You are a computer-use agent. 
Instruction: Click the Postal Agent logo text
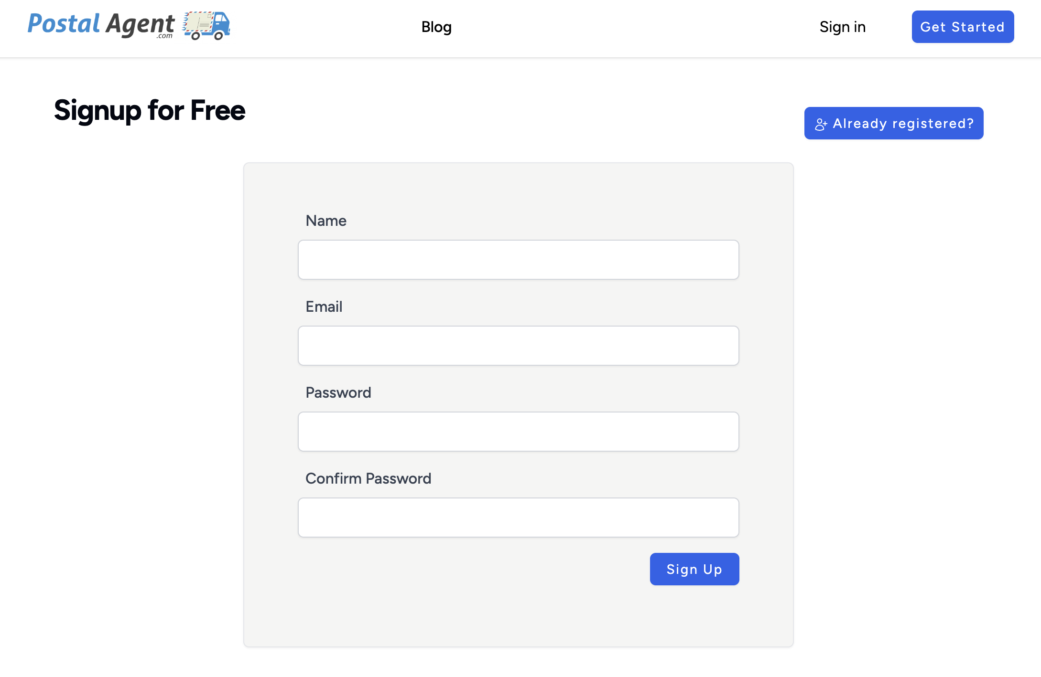[101, 24]
